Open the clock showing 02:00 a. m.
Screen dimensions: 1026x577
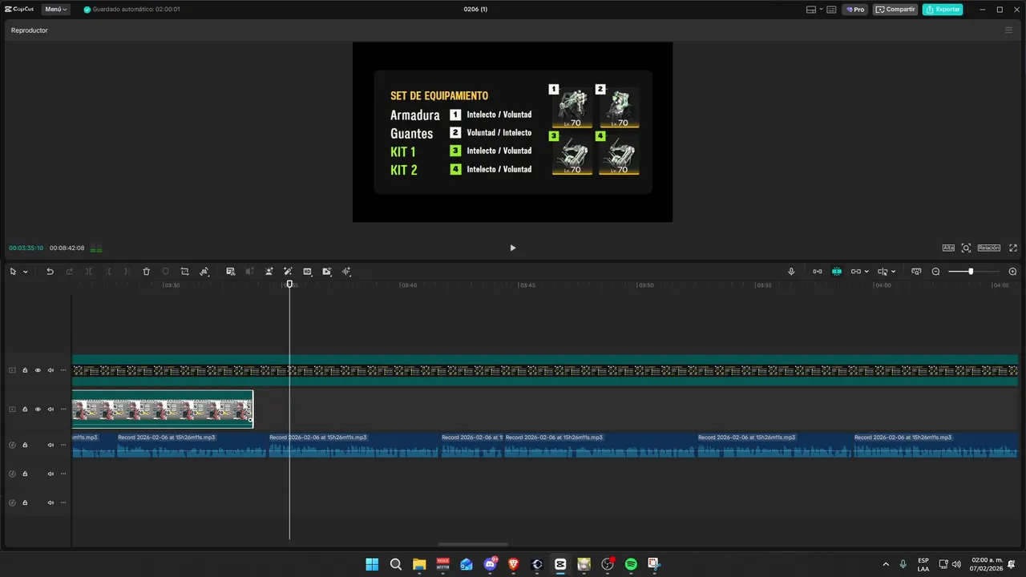(x=987, y=564)
